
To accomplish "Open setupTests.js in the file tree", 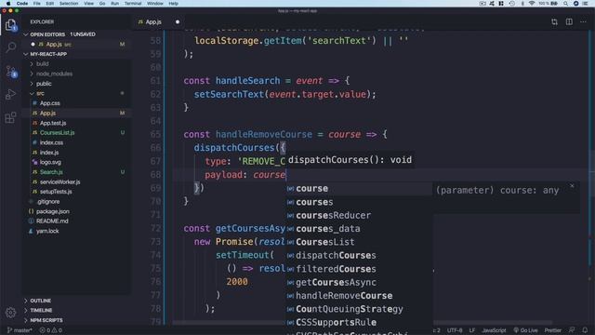I will [x=56, y=192].
